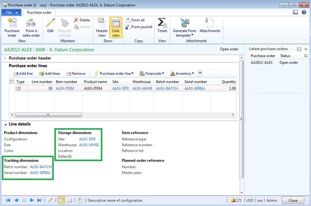This screenshot has height=206, width=311.
Task: Open ALEX-SITE link in the grid
Action: point(121,88)
